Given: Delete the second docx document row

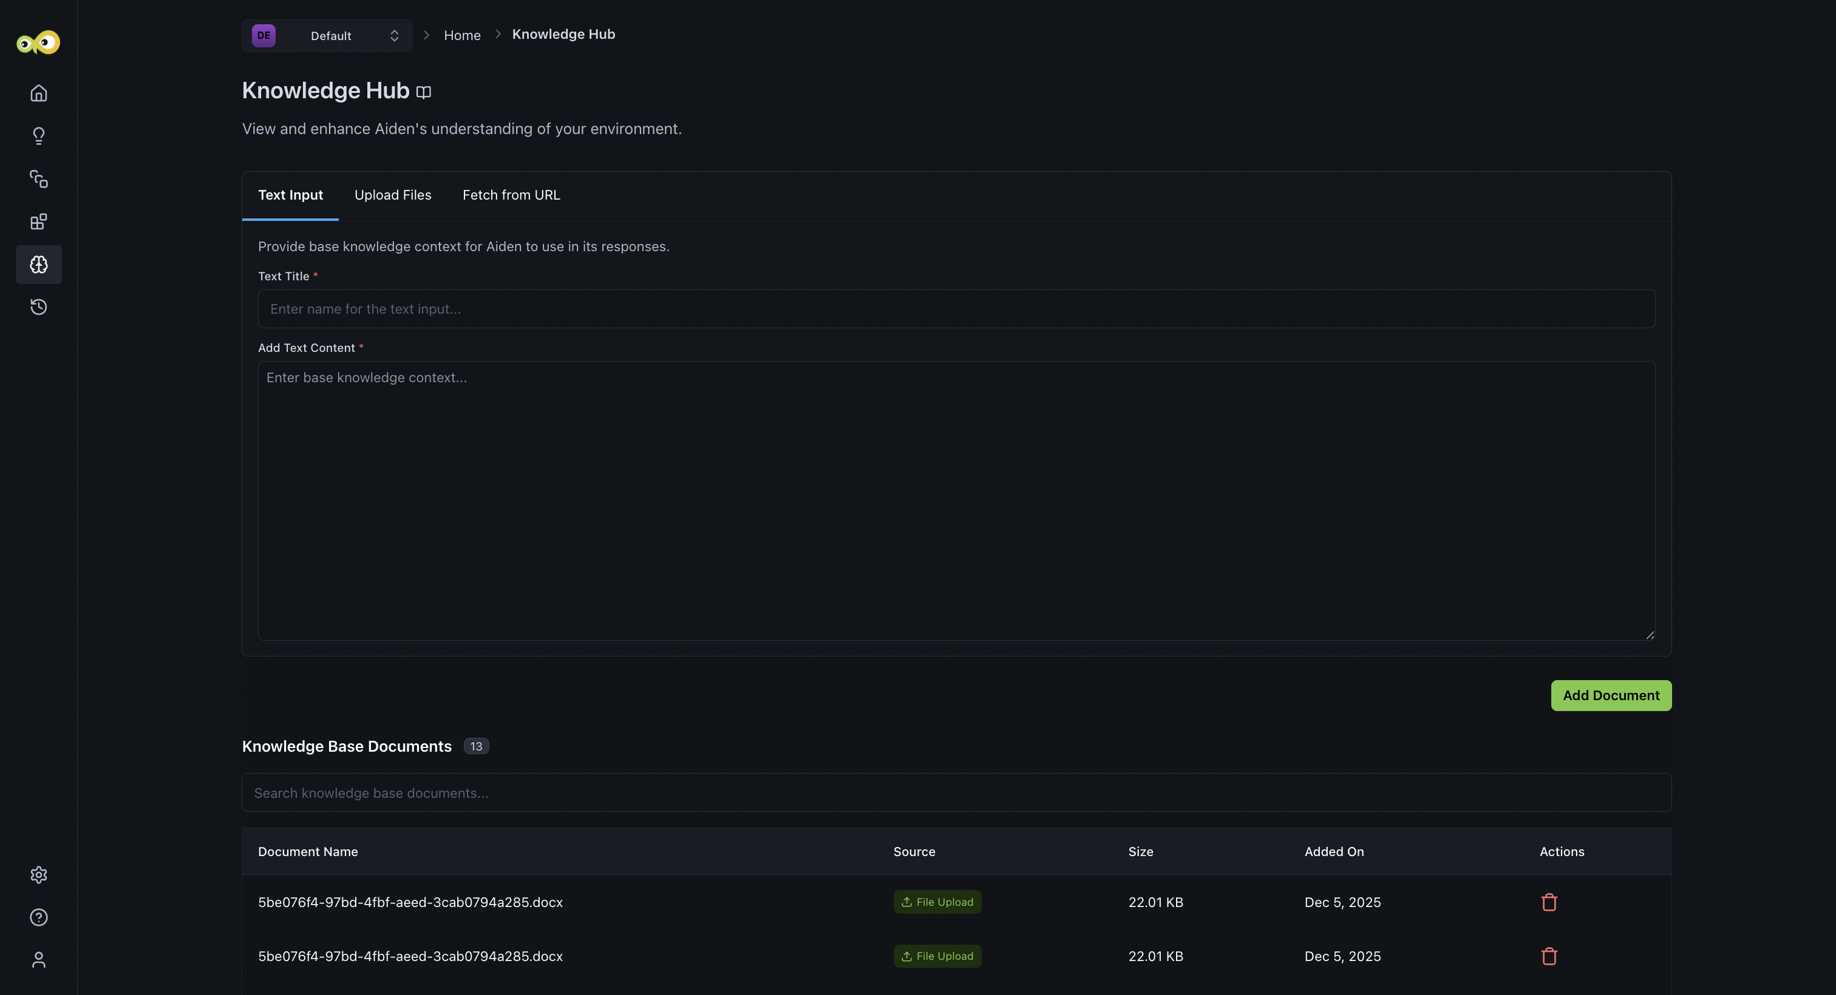Looking at the screenshot, I should 1549,957.
